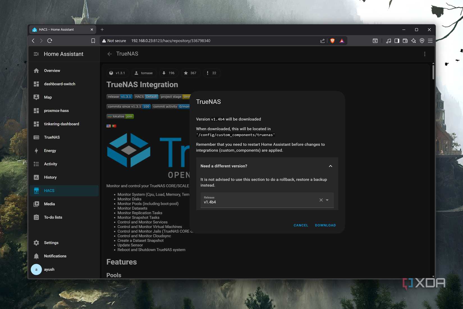463x309 pixels.
Task: Open a new browser tab
Action: pyautogui.click(x=102, y=29)
